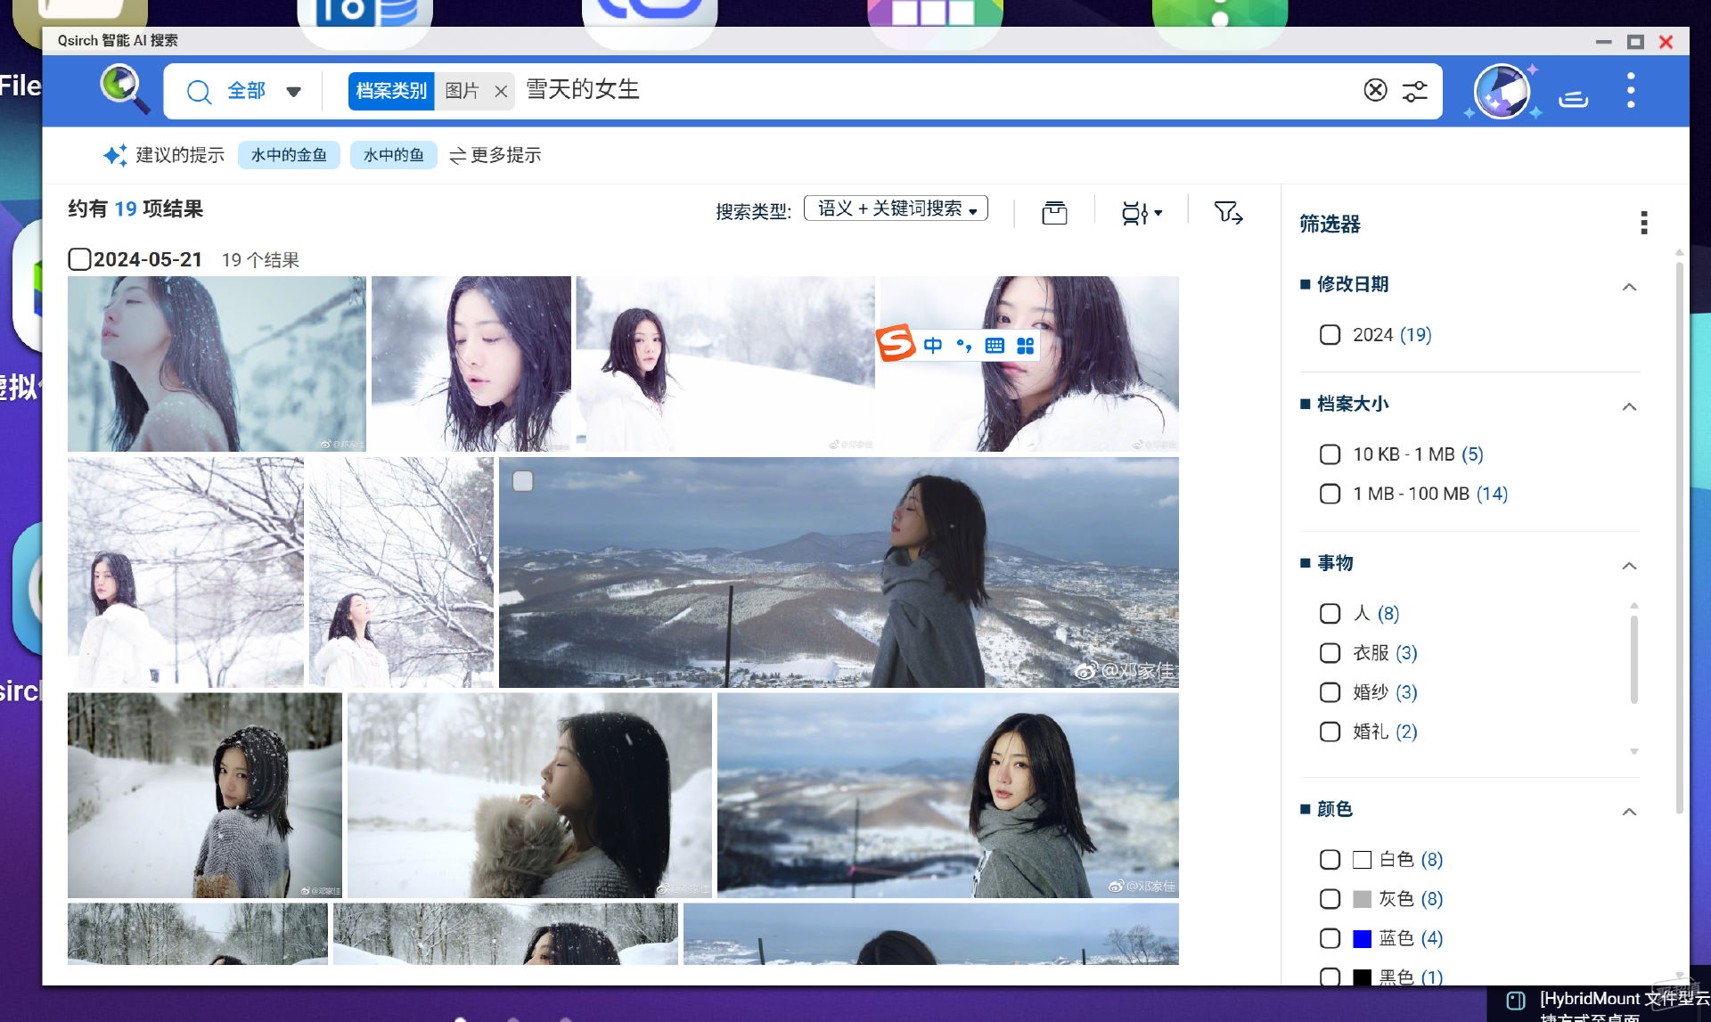
Task: Click the 水中的金鱼 suggested prompt
Action: coord(289,155)
